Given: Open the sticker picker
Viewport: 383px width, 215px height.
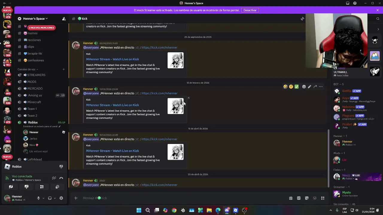Looking at the screenshot, I should click(x=307, y=198).
